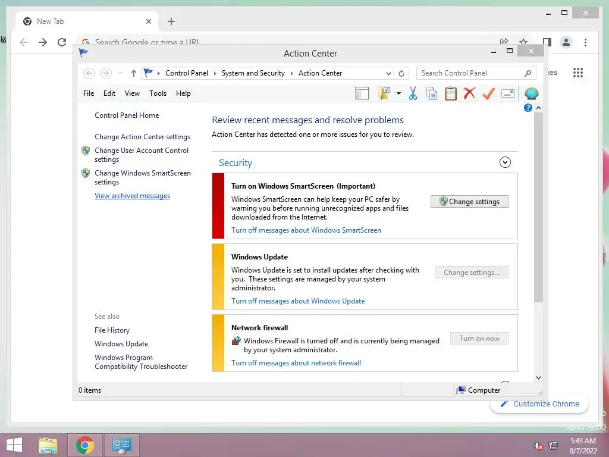Click the Cut scissors icon
The height and width of the screenshot is (457, 609).
click(x=413, y=93)
